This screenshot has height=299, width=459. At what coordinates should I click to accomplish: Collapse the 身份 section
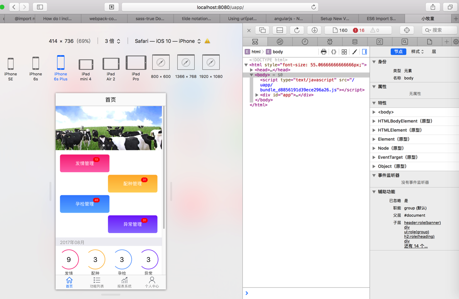[x=374, y=62]
